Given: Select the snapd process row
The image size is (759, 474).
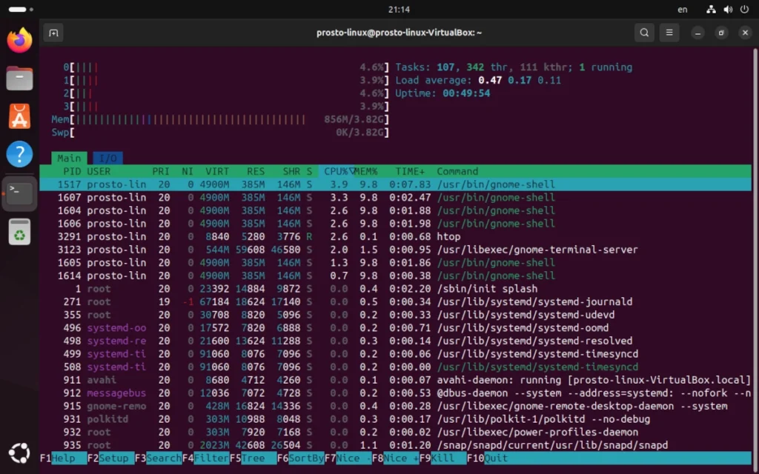Looking at the screenshot, I should pos(396,445).
